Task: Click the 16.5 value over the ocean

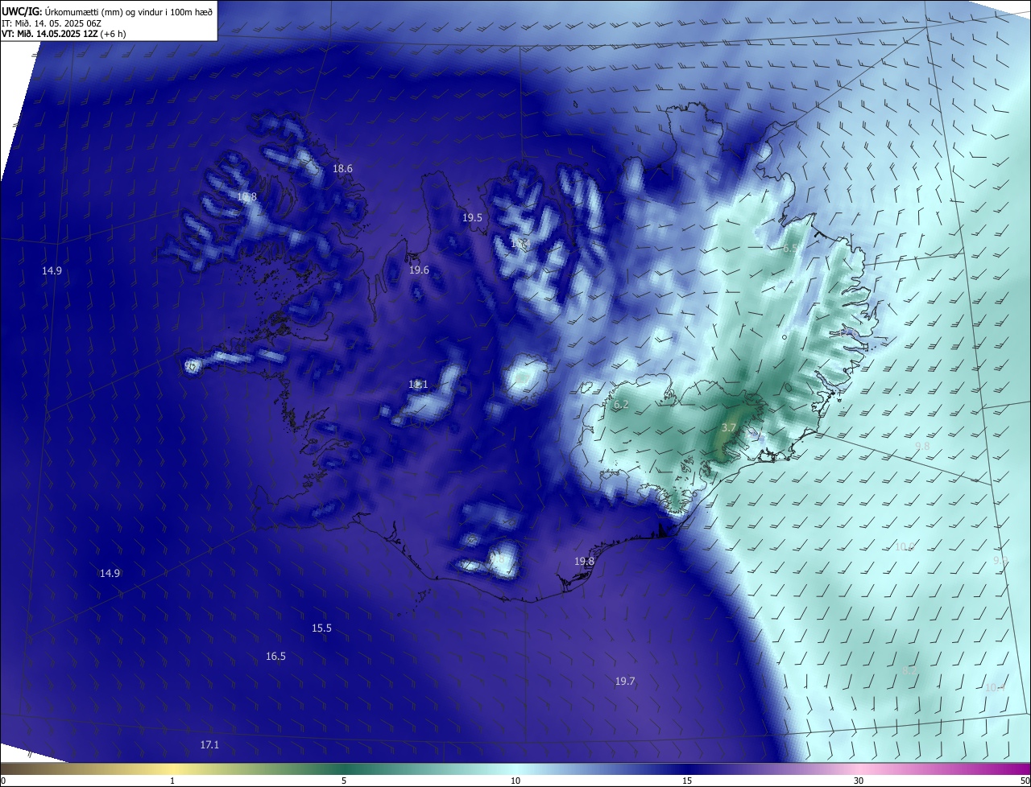Action: pos(275,657)
